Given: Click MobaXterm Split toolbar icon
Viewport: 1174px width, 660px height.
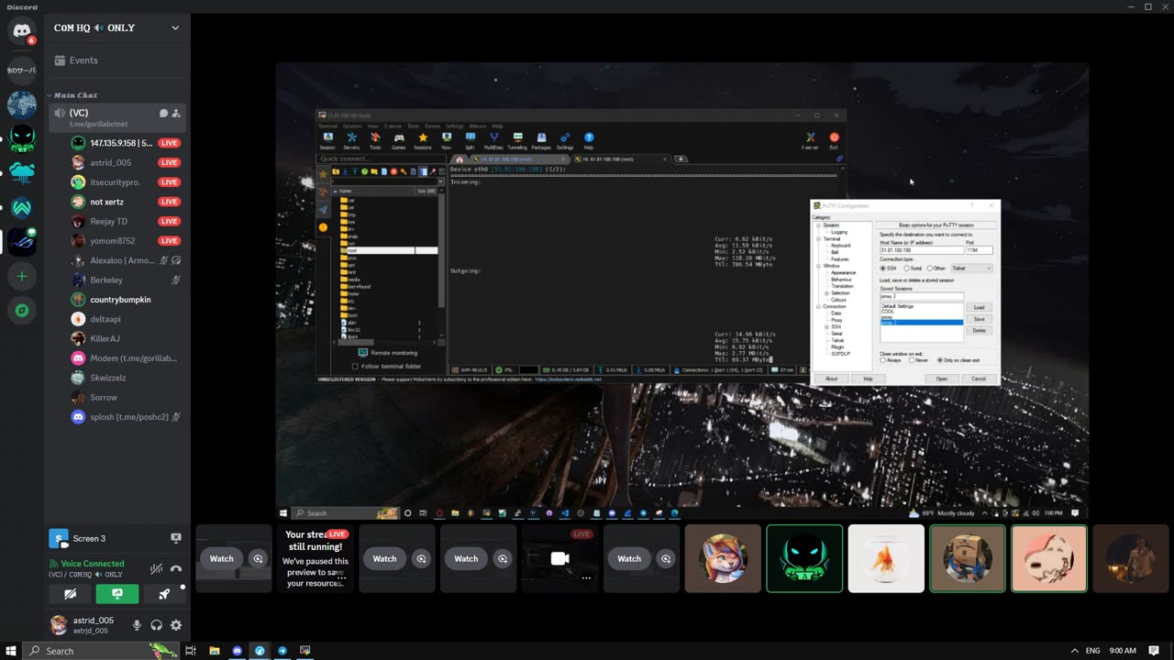Looking at the screenshot, I should pos(470,140).
